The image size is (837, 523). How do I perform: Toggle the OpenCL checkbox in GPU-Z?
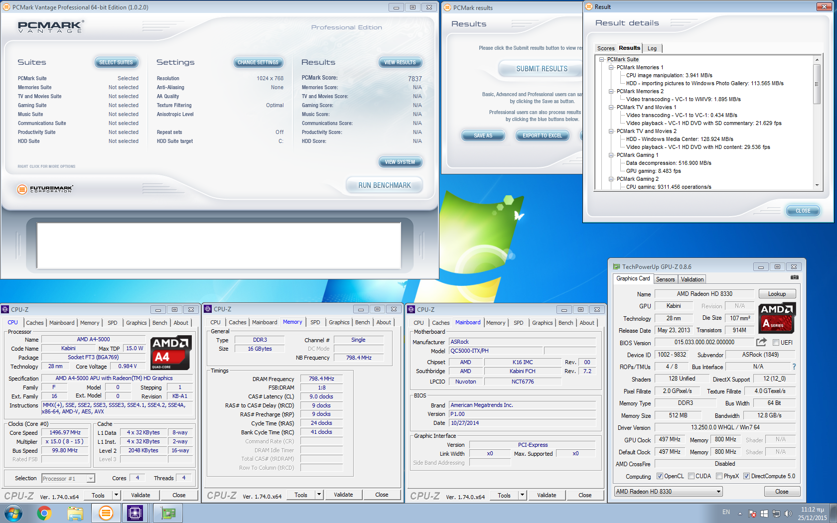pos(660,476)
